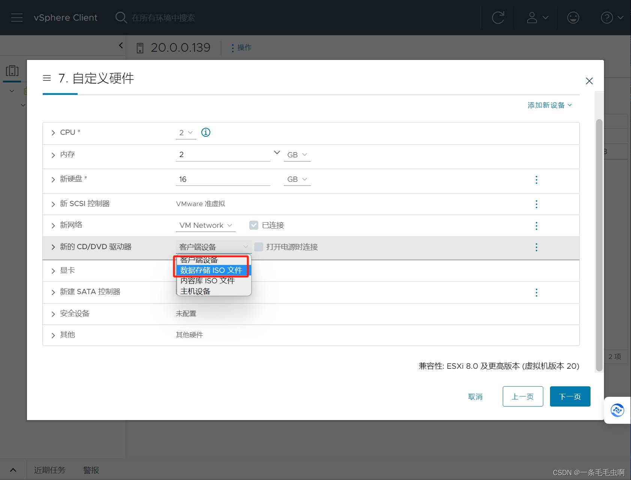The width and height of the screenshot is (631, 480).
Task: Open the hamburger menu in the top bar
Action: [x=17, y=18]
